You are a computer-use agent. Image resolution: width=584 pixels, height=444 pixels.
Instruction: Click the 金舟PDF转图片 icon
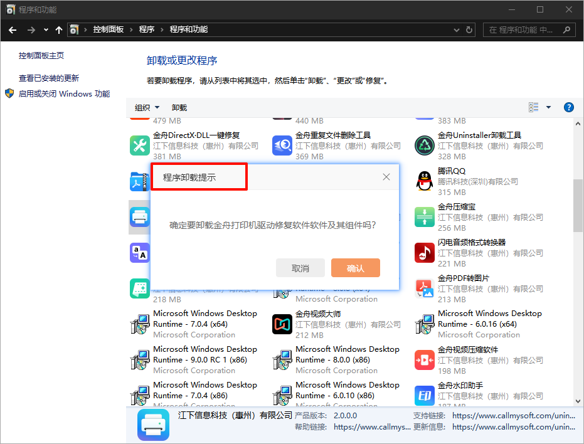pyautogui.click(x=425, y=288)
